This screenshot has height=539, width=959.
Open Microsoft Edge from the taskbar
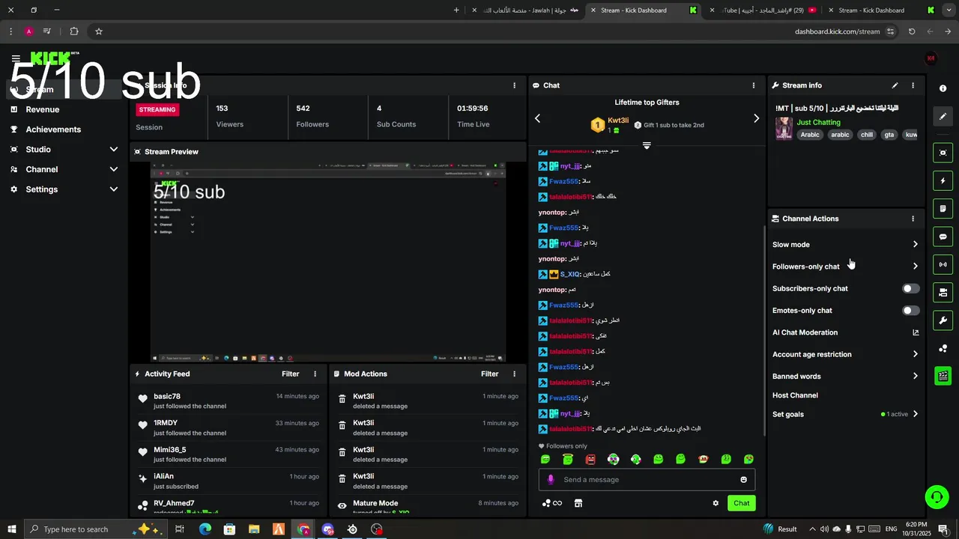pos(205,529)
